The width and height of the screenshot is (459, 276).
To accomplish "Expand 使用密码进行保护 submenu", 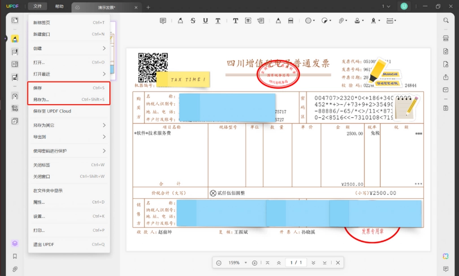I will point(104,151).
